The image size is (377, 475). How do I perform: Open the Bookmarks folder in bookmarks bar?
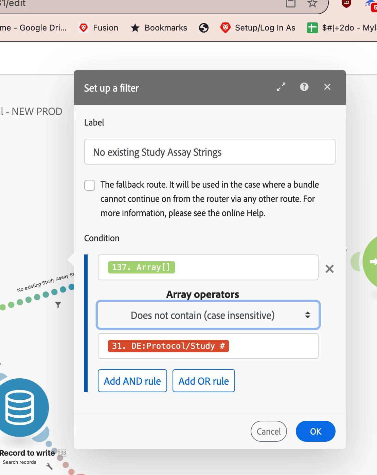click(x=159, y=28)
